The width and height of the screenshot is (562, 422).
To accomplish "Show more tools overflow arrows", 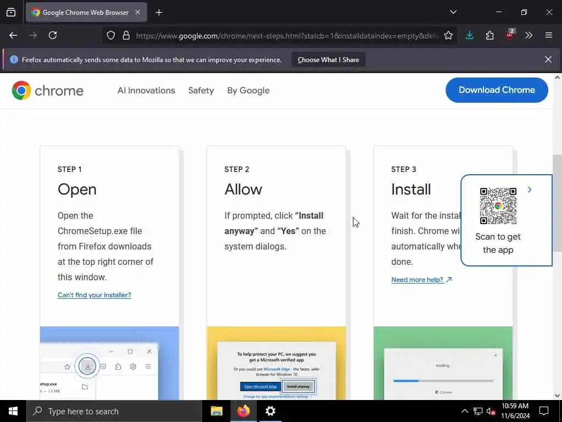I will tap(529, 35).
